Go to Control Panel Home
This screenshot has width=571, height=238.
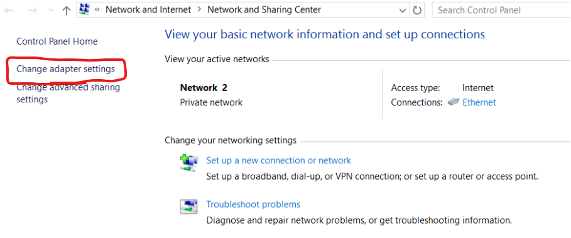click(x=57, y=41)
